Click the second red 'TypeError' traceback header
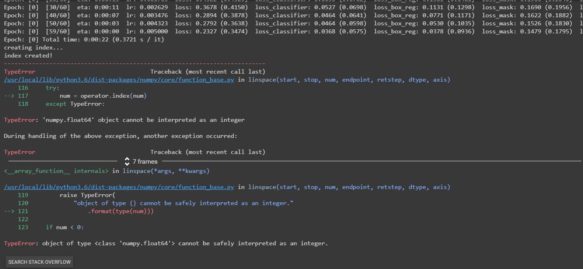This screenshot has height=269, width=583. (x=20, y=152)
